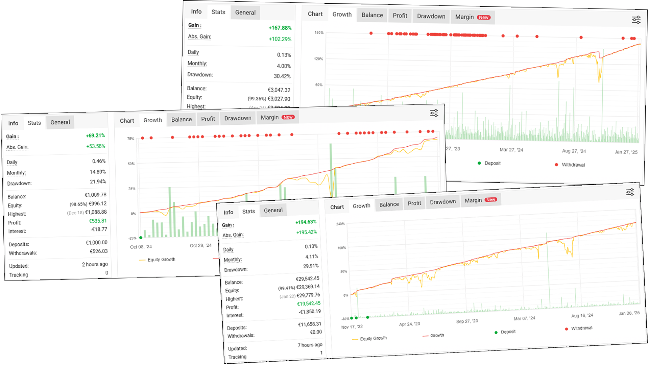Click Oct 08, '24 deposit marker in middle chart
This screenshot has width=649, height=365.
141,238
